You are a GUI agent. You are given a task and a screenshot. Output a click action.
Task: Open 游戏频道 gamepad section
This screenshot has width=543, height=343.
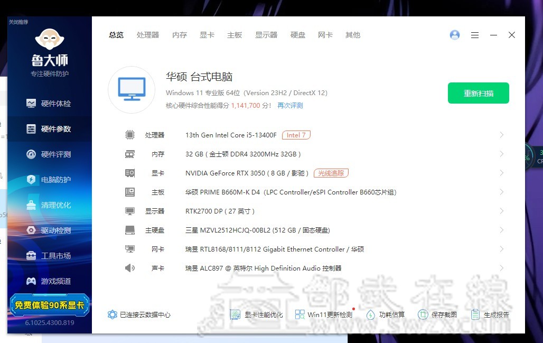(49, 281)
